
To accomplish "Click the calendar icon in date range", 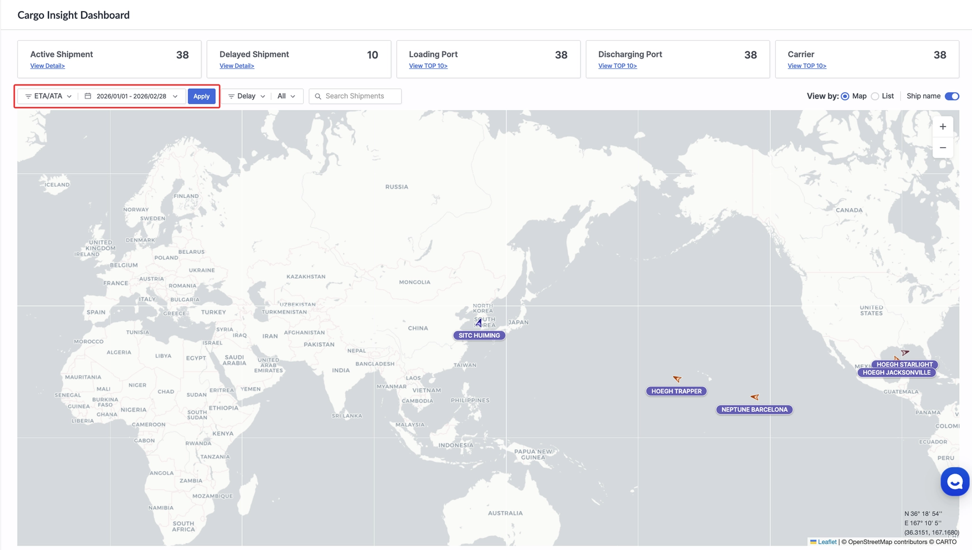I will (88, 96).
